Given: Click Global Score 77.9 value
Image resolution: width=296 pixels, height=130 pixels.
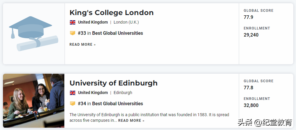Looking at the screenshot, I should coord(248,17).
